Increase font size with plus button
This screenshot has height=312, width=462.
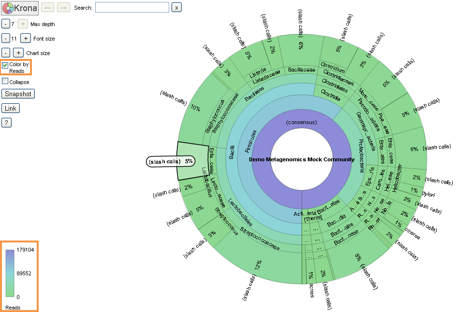(x=26, y=38)
